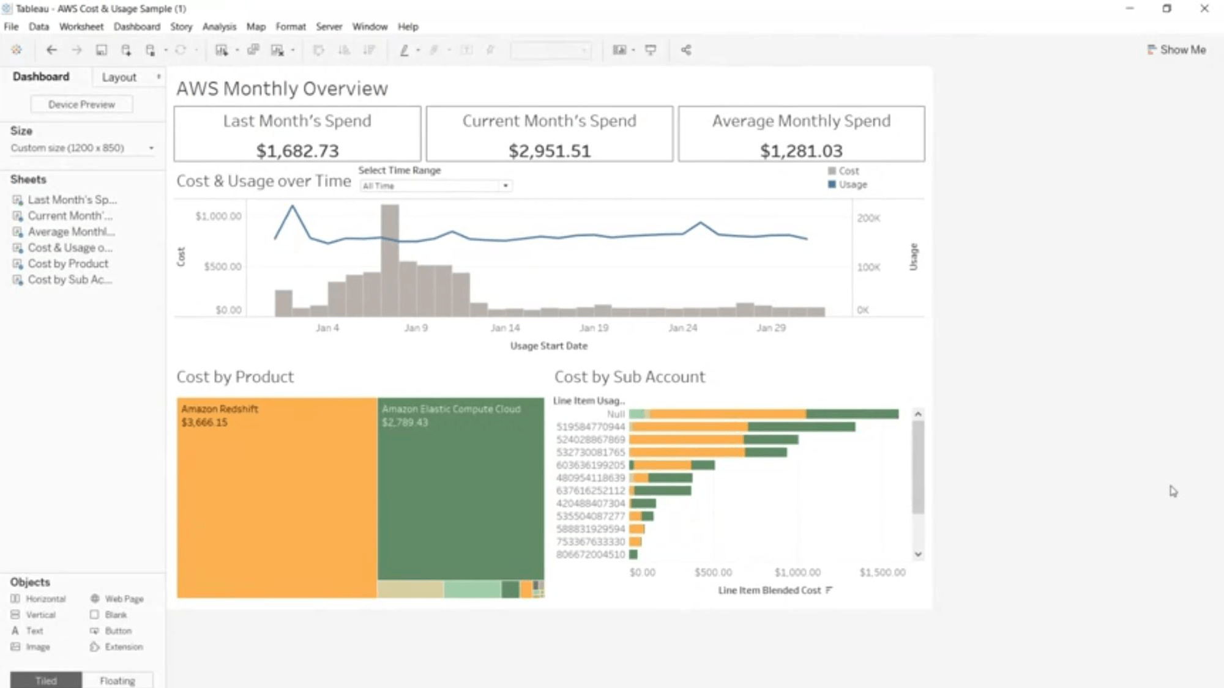Click the New Data Source icon

point(126,50)
